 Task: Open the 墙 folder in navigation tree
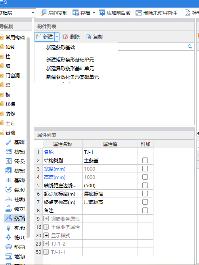[2, 66]
